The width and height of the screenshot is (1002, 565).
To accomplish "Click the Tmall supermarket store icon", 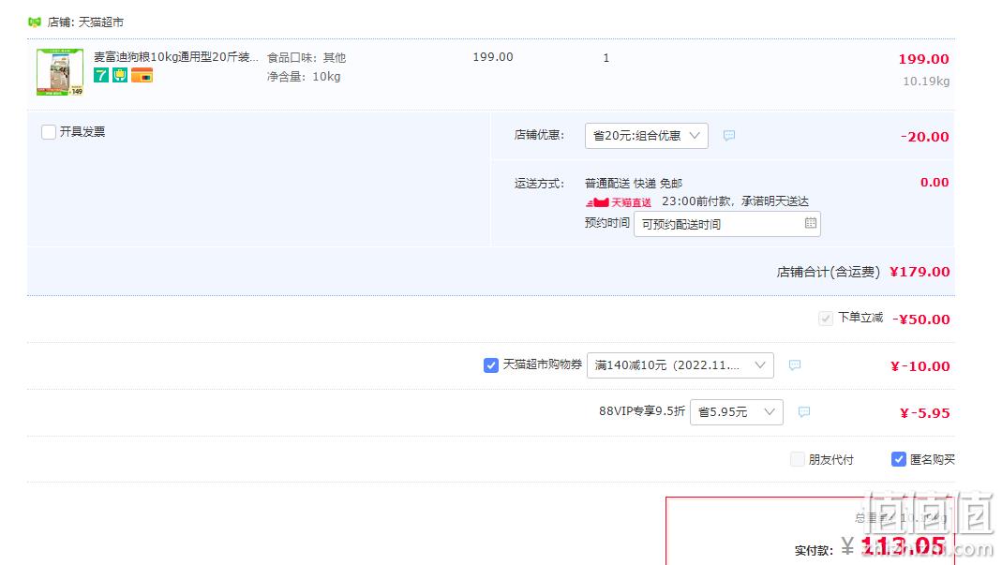I will coord(35,22).
